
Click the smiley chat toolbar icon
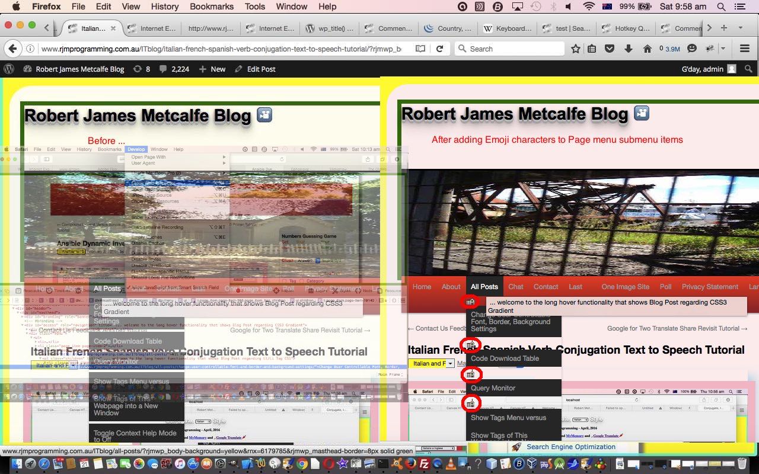pos(692,49)
